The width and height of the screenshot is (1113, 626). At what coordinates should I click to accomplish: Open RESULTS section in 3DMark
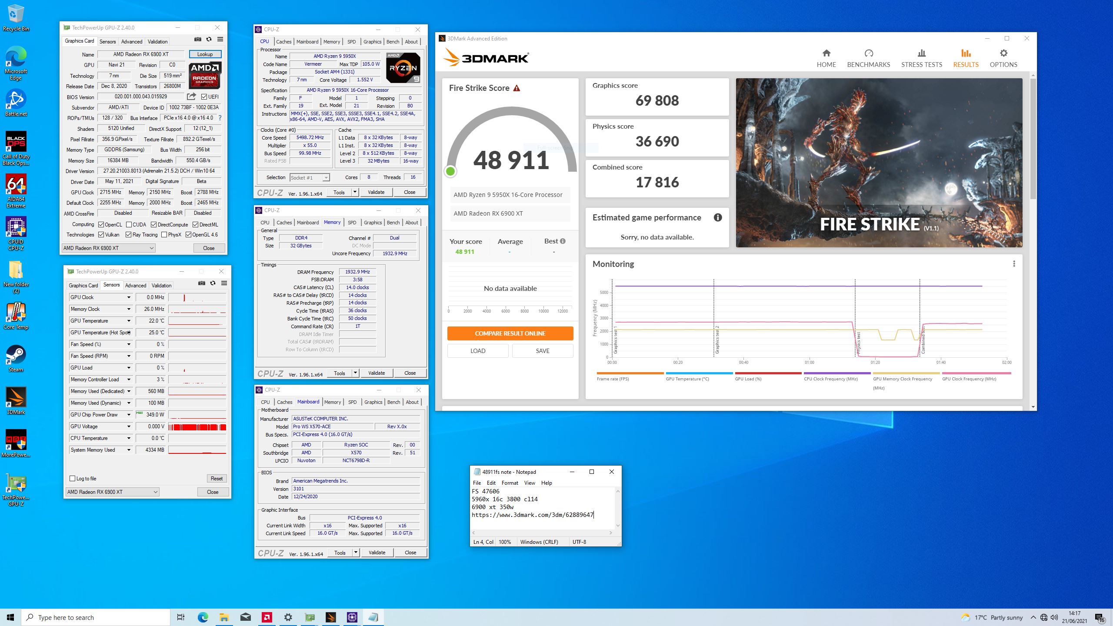coord(966,59)
